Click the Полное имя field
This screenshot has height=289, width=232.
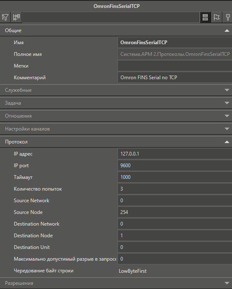pyautogui.click(x=175, y=54)
